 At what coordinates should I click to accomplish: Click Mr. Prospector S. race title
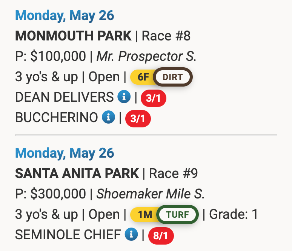pyautogui.click(x=146, y=56)
